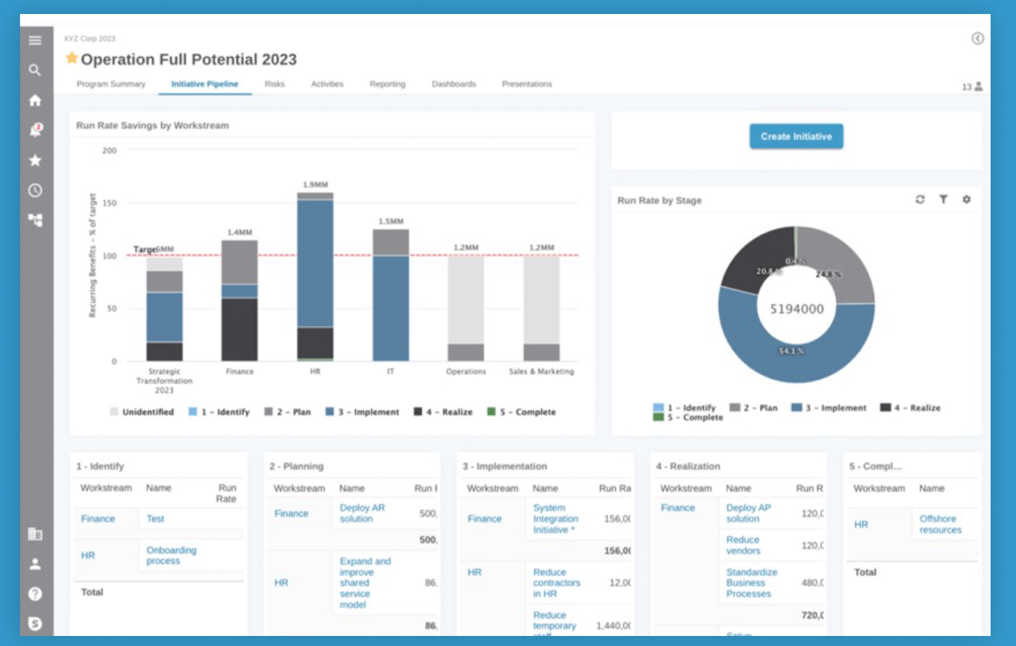This screenshot has height=646, width=1016.
Task: Open recent items clock icon
Action: coord(35,190)
